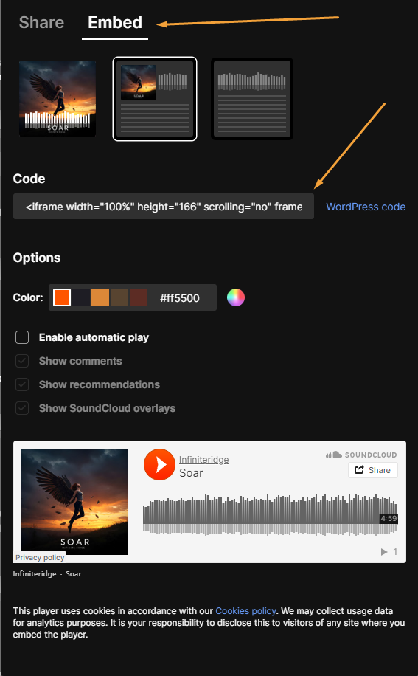Click the iframe embed code field

164,207
